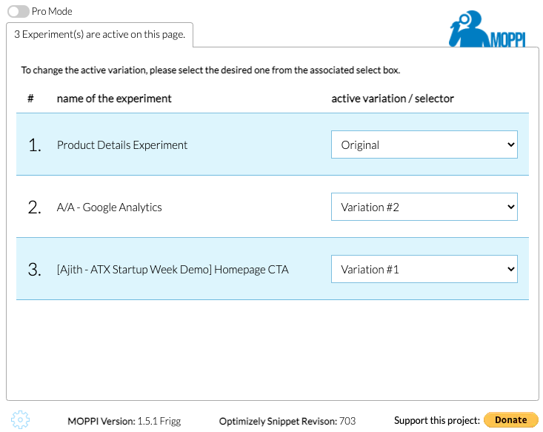
Task: Click the 'Pro Mode' label text
Action: (x=52, y=11)
